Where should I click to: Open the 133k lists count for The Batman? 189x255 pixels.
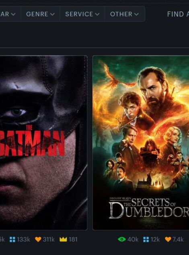pos(23,239)
